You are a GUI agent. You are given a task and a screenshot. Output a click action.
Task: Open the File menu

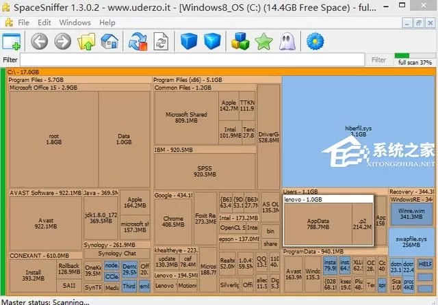[23, 23]
